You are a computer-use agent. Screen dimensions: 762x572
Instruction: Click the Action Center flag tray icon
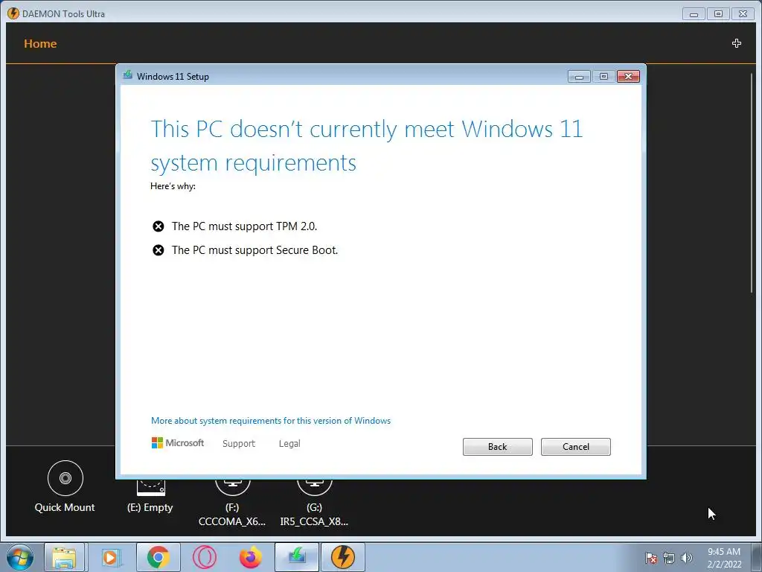pos(650,558)
